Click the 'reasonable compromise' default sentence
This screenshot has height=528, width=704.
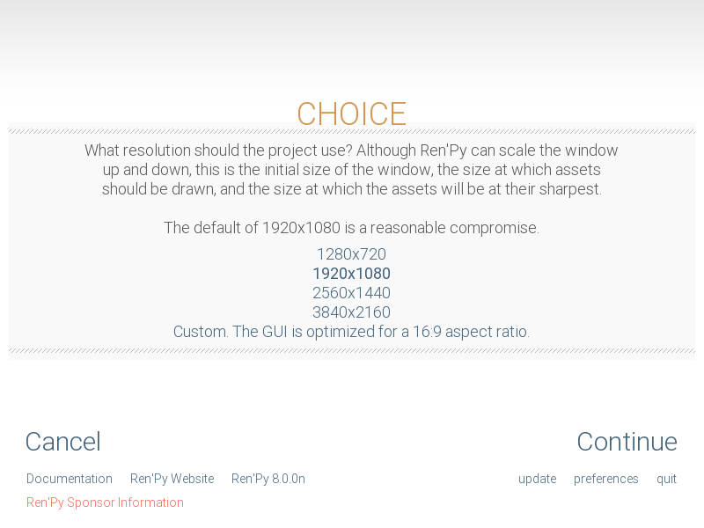coord(351,228)
